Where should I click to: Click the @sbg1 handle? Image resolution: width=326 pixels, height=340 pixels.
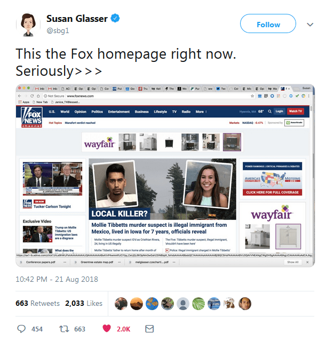pos(58,30)
